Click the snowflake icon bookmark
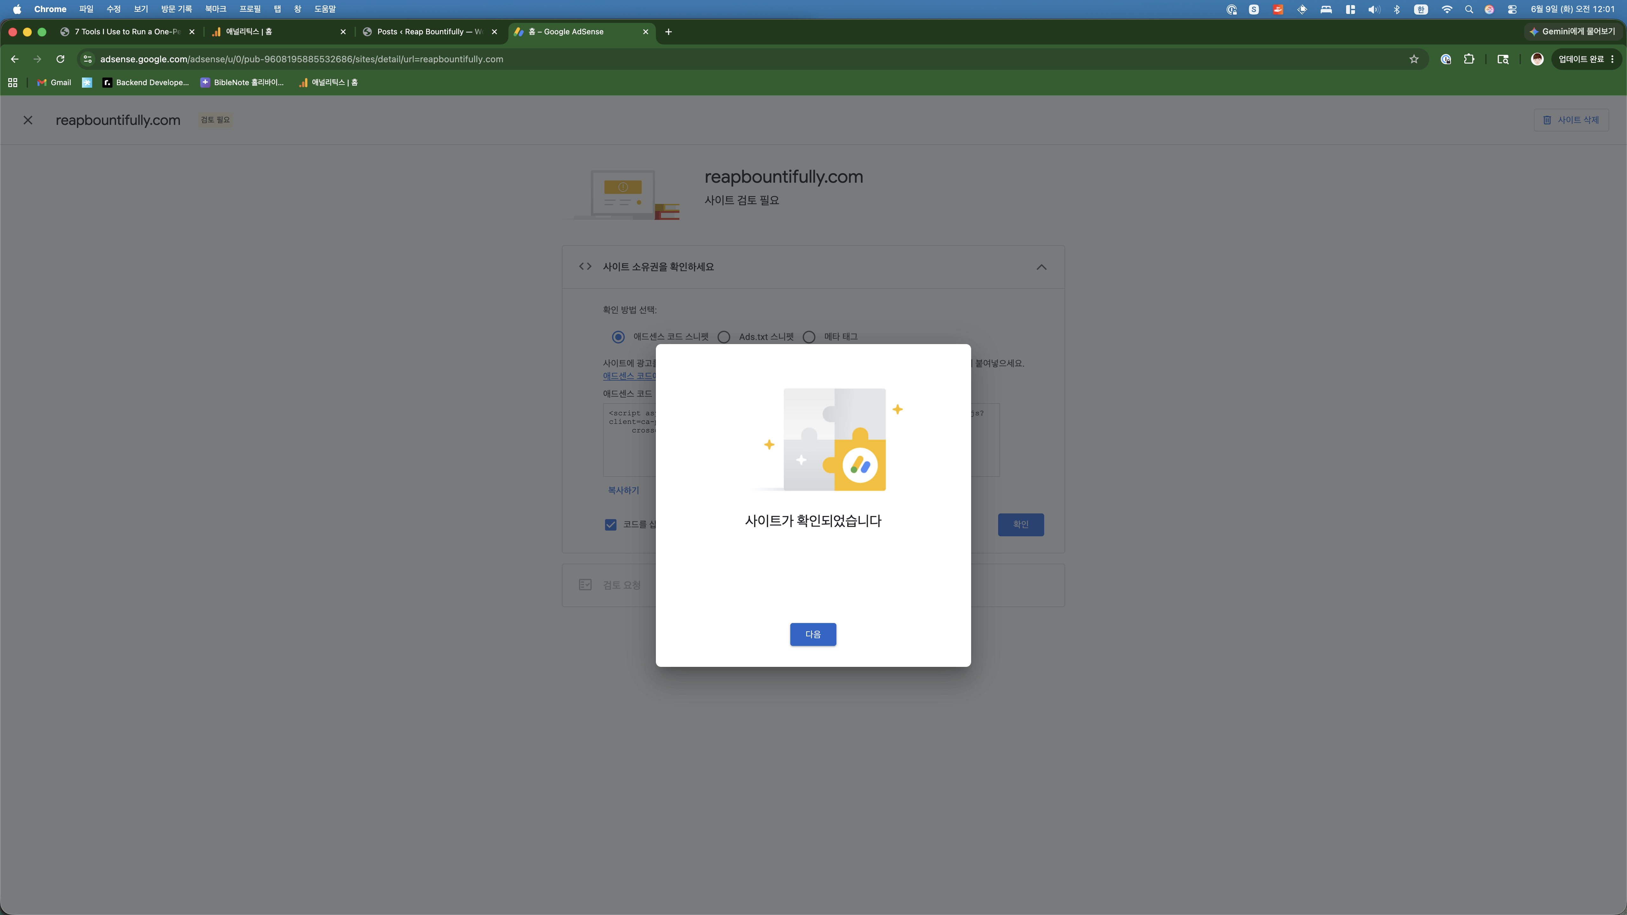 (87, 82)
